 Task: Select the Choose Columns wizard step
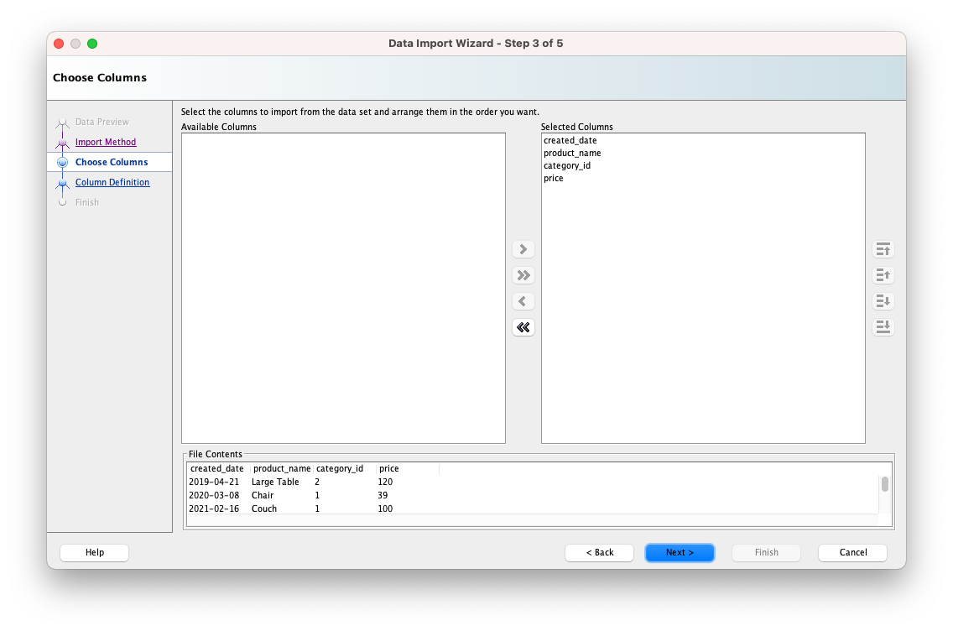112,162
